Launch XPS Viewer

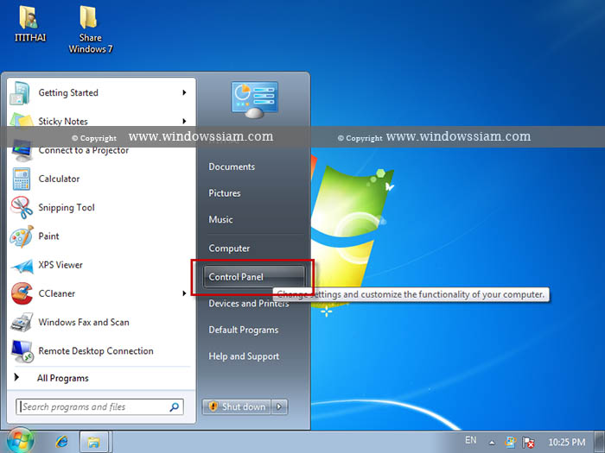pyautogui.click(x=60, y=265)
